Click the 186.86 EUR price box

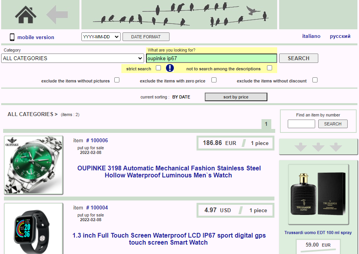coord(235,143)
